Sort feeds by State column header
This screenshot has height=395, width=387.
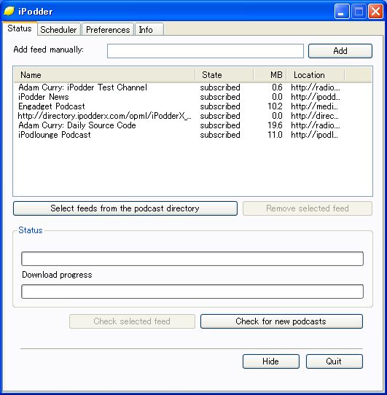224,75
